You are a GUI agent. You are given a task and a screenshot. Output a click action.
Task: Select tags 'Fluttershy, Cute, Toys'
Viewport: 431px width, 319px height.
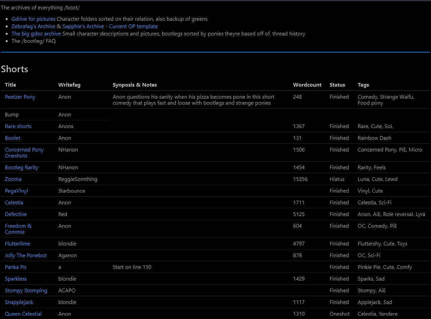pyautogui.click(x=382, y=244)
